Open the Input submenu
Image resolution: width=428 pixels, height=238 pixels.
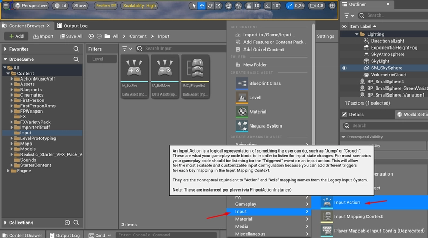click(269, 212)
